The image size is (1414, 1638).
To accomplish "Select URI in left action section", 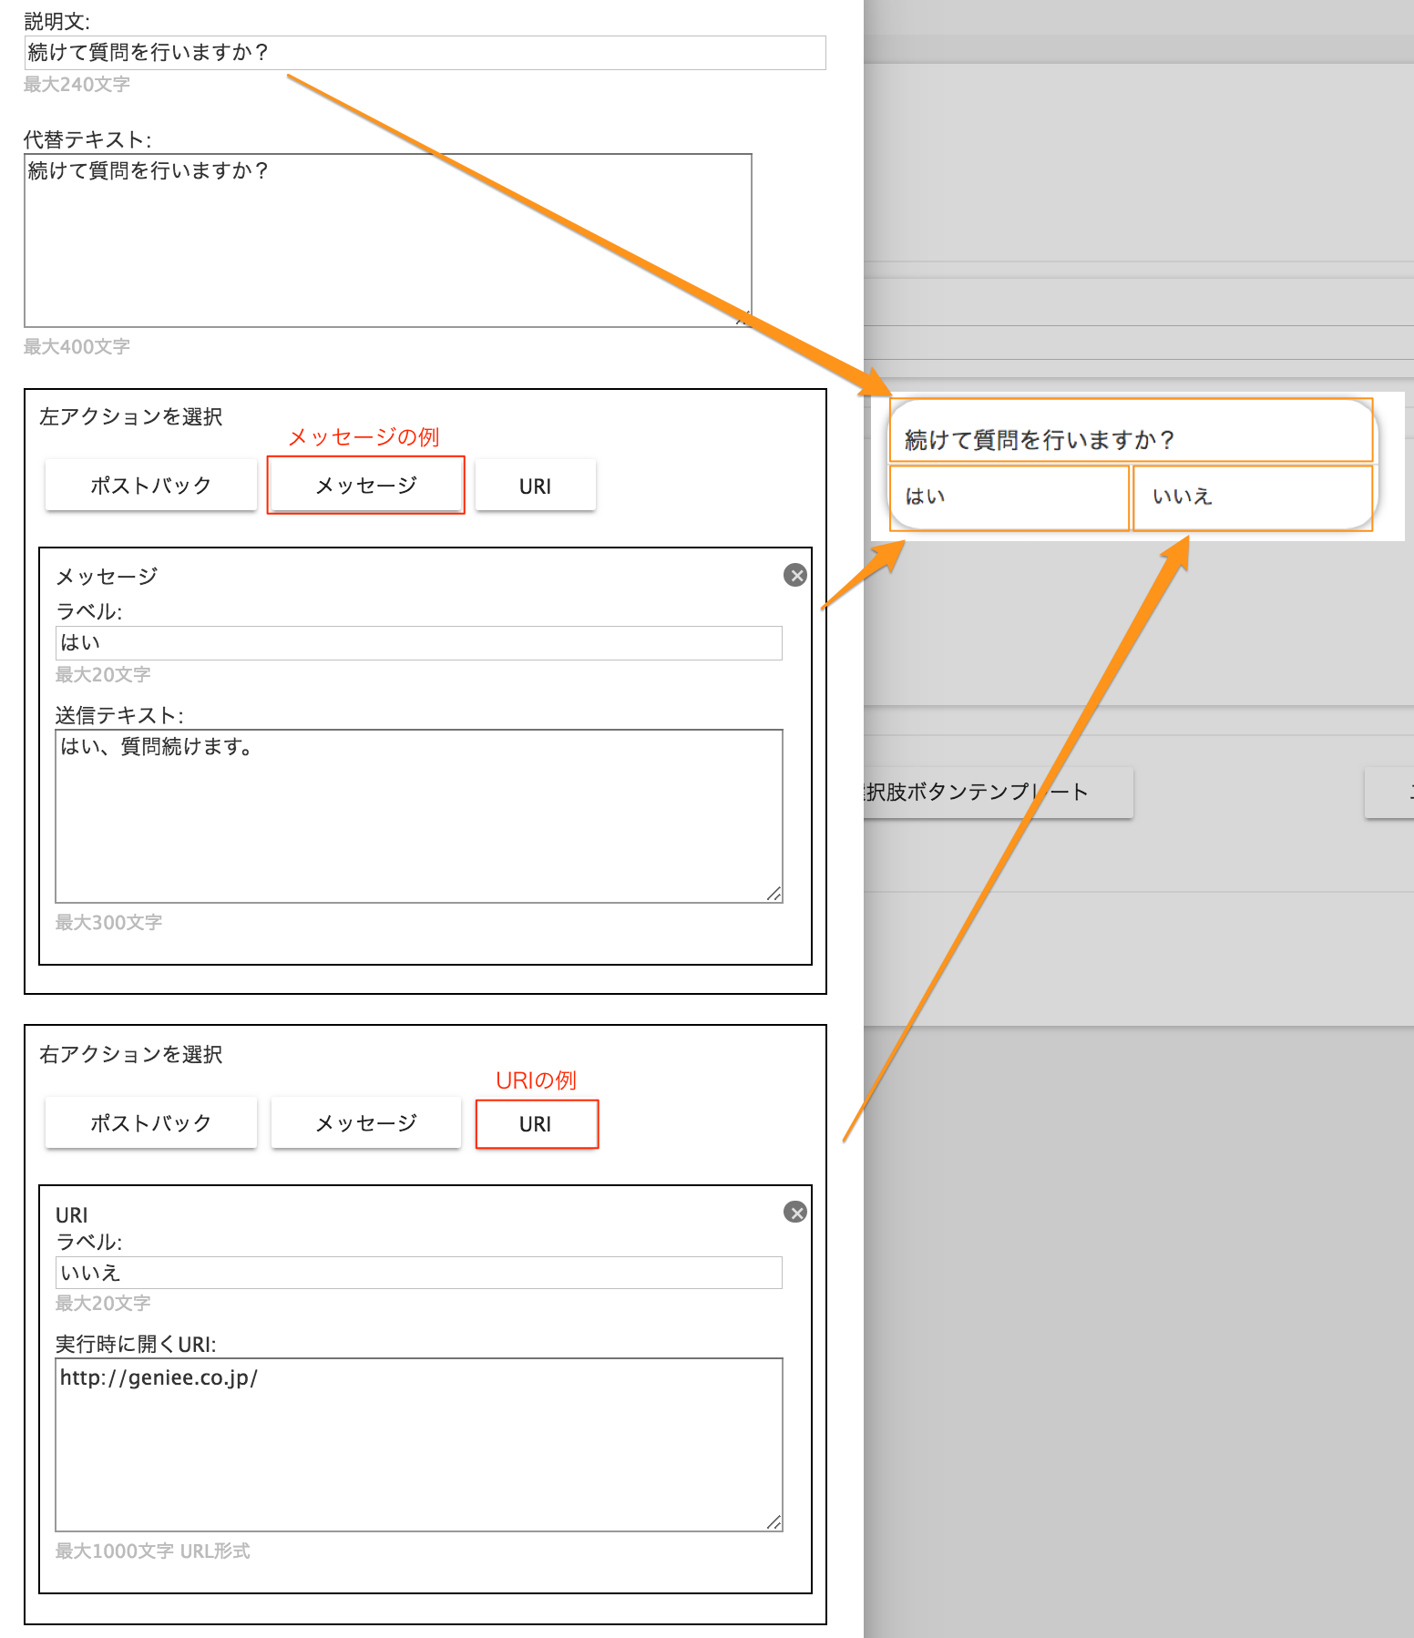I will point(536,485).
